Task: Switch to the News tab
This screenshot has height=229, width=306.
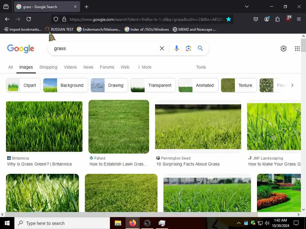Action: pos(88,67)
